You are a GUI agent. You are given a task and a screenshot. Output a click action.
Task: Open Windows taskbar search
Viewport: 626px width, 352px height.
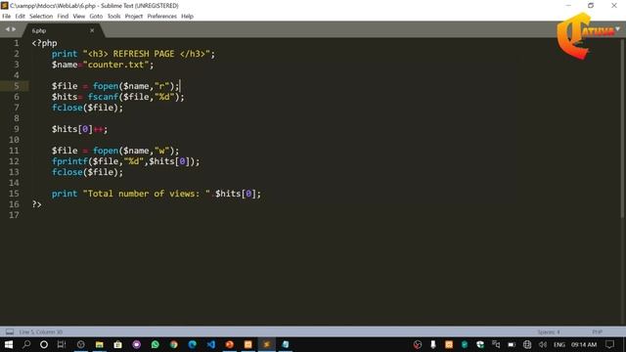pos(26,344)
